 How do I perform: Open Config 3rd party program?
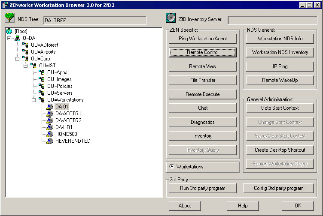click(278, 188)
